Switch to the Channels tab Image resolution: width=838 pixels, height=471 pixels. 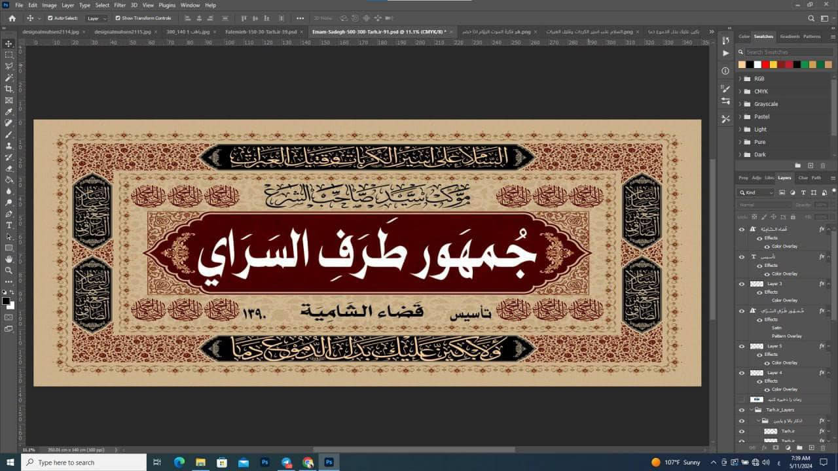[x=803, y=177]
